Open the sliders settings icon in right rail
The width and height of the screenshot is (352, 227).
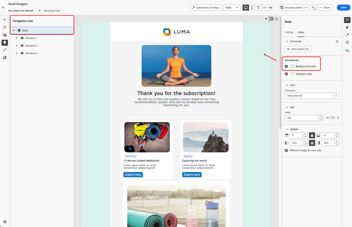point(347,20)
